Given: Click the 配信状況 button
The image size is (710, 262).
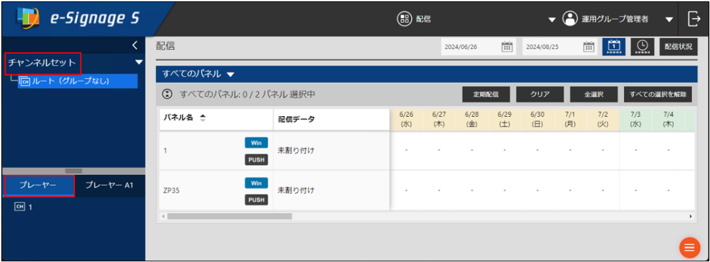Looking at the screenshot, I should (678, 46).
